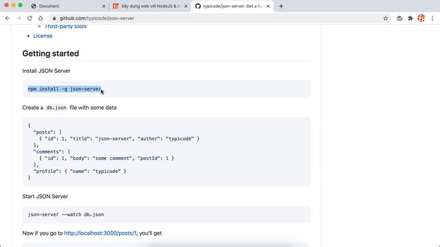Open the Chrome three-dot menu
Image resolution: width=440 pixels, height=247 pixels.
point(432,19)
